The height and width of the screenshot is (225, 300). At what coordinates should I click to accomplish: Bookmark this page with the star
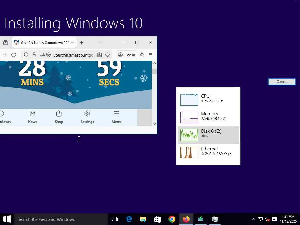(108, 55)
